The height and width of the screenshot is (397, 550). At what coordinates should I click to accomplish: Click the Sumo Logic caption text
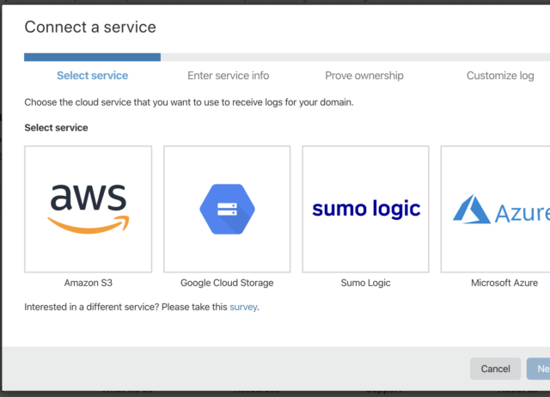click(x=365, y=283)
